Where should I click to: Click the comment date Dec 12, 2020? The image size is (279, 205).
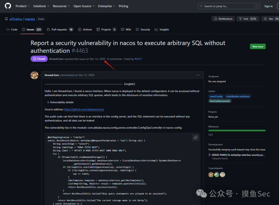click(x=86, y=75)
